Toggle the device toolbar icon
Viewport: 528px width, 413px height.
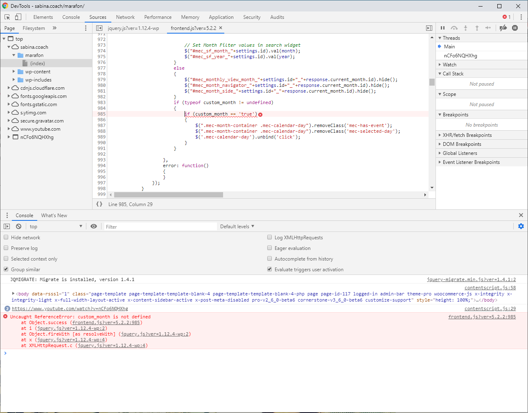coord(18,17)
